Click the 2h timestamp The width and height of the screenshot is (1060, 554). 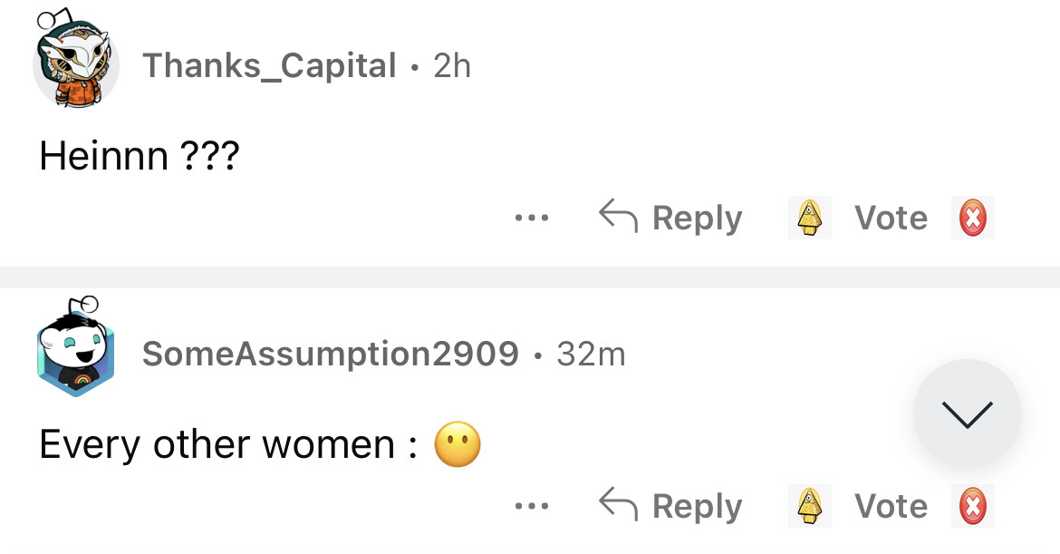tap(452, 65)
